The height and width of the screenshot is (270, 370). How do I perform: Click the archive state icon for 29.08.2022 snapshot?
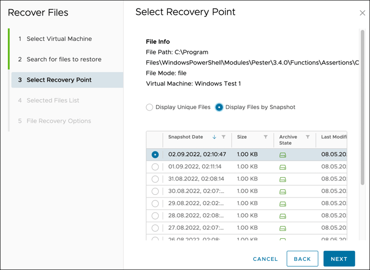283,204
